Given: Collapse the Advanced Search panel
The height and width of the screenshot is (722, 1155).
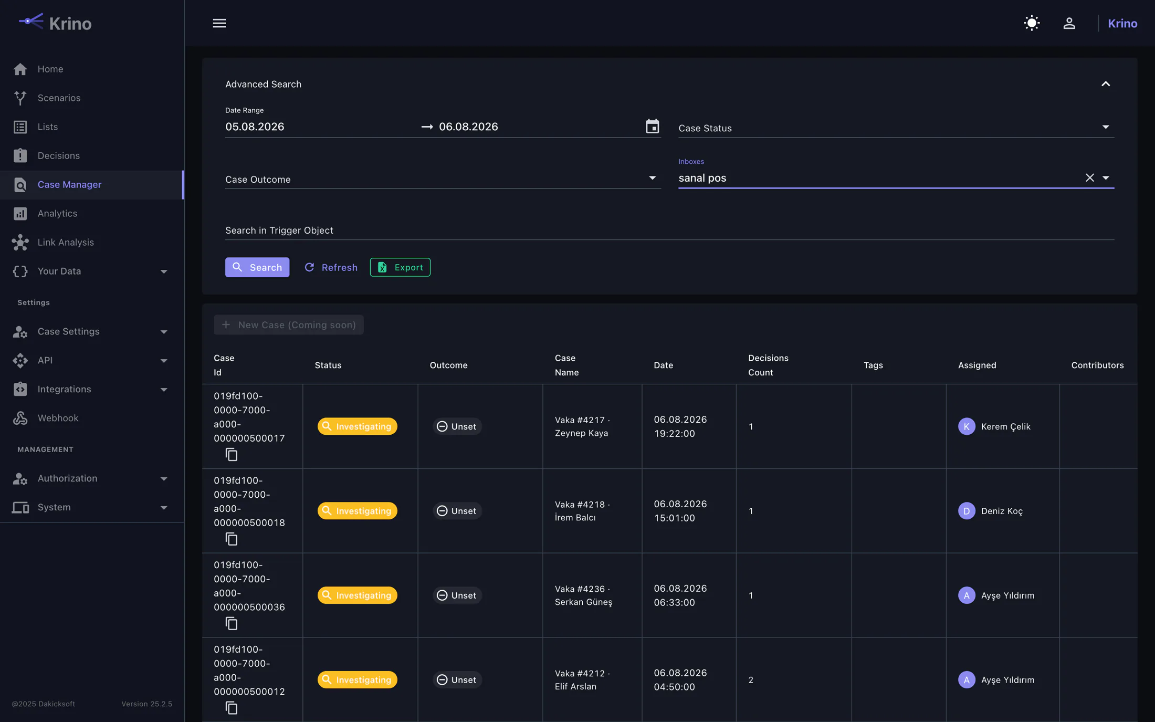Looking at the screenshot, I should click(x=1106, y=84).
